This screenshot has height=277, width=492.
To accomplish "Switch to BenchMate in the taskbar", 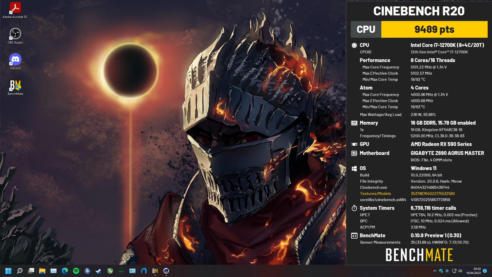I will pos(155,271).
